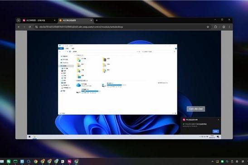Open the remote desktop Start button
Viewport: 248px width, 165px height.
click(29, 137)
